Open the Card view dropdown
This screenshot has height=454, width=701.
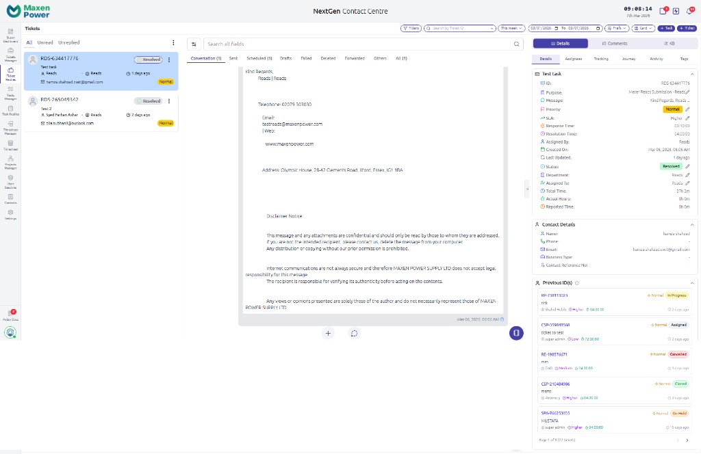click(644, 28)
